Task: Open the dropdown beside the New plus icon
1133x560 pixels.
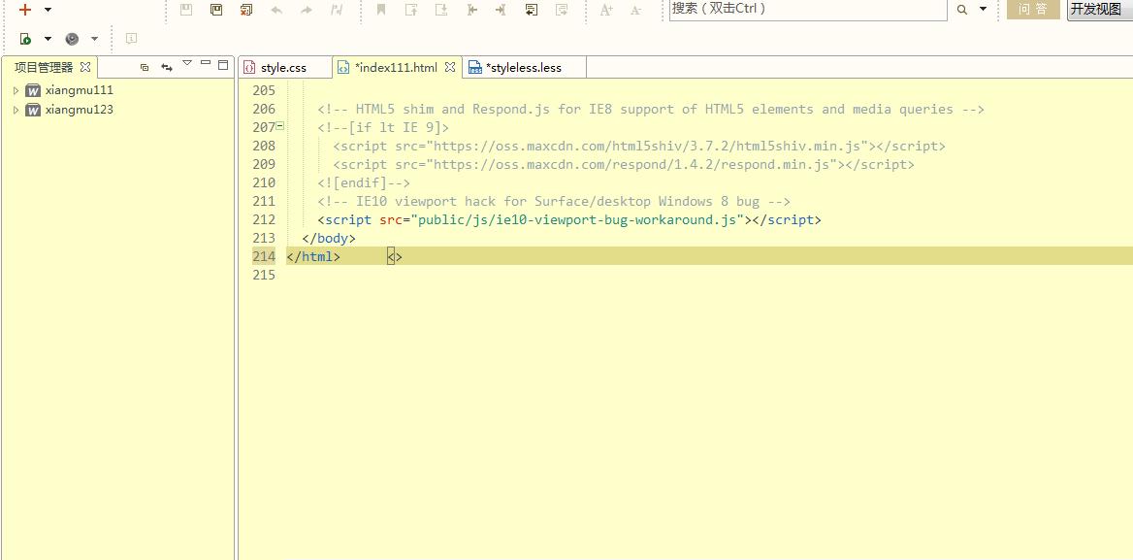Action: (x=48, y=10)
